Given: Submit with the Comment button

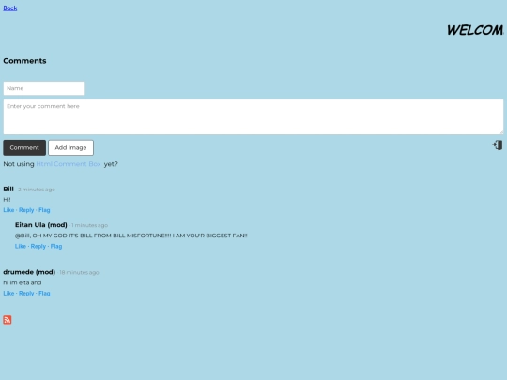Looking at the screenshot, I should point(24,147).
